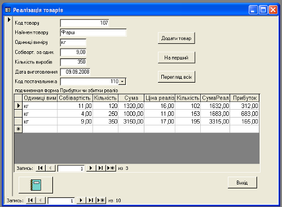
Task: Click the На перший button
Action: [x=177, y=57]
